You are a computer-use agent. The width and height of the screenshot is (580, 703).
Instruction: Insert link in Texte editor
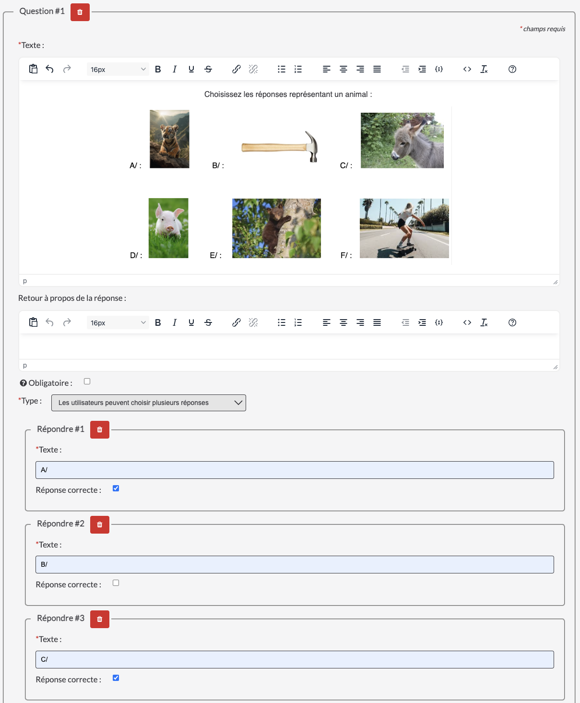click(237, 69)
